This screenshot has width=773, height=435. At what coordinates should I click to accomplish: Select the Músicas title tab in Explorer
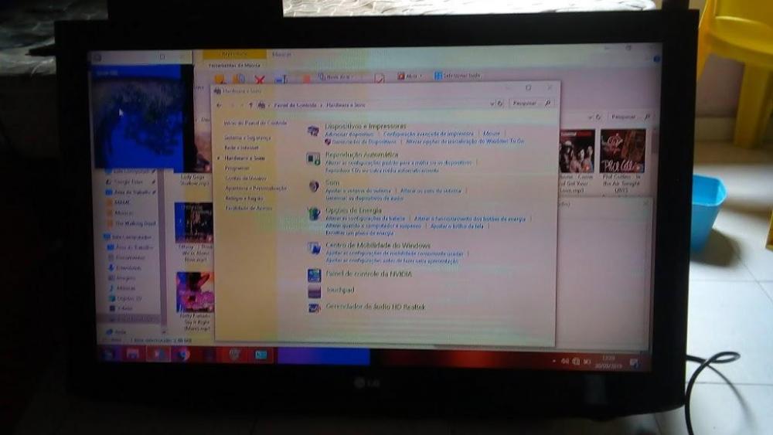tap(281, 55)
